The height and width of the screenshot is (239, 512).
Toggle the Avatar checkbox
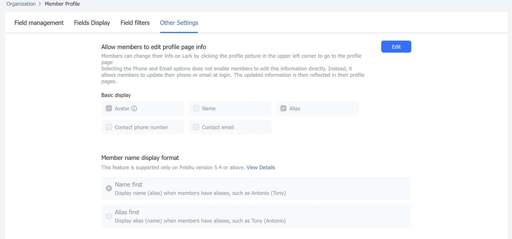pyautogui.click(x=109, y=108)
